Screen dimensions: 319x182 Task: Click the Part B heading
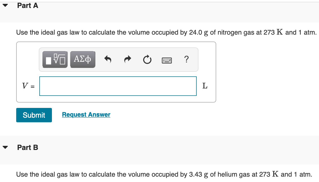[x=27, y=147]
